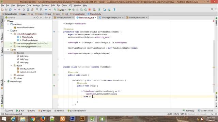
Task: Collapse the manifests folder
Action: (x=8, y=24)
